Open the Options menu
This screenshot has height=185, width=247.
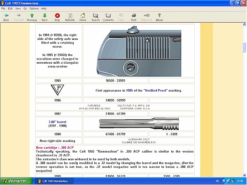point(34,9)
